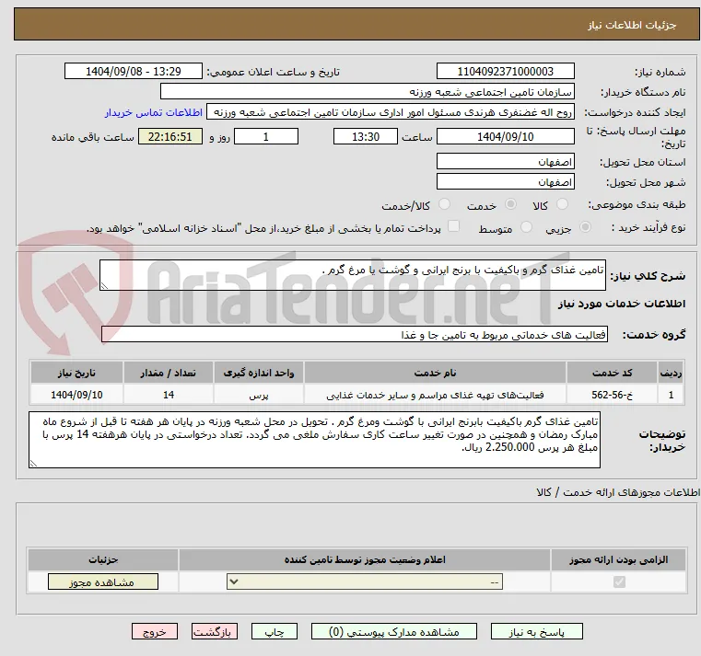Toggle the اسناد خزانه اسلامی payment checkbox
Image resolution: width=701 pixels, height=656 pixels.
coord(453,226)
